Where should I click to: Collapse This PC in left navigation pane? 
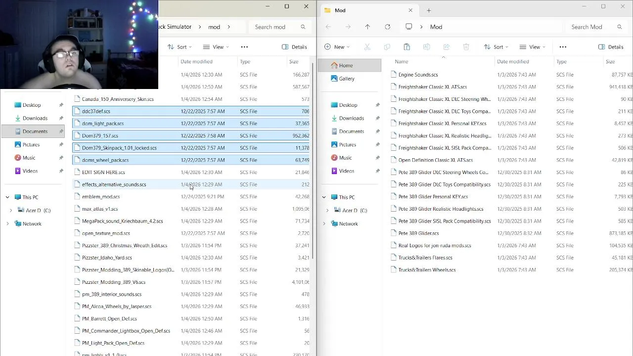click(x=7, y=197)
